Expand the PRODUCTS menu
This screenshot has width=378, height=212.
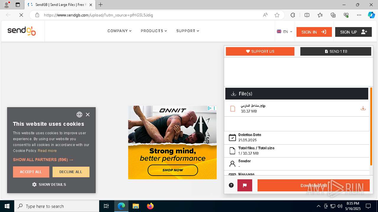[x=154, y=31]
